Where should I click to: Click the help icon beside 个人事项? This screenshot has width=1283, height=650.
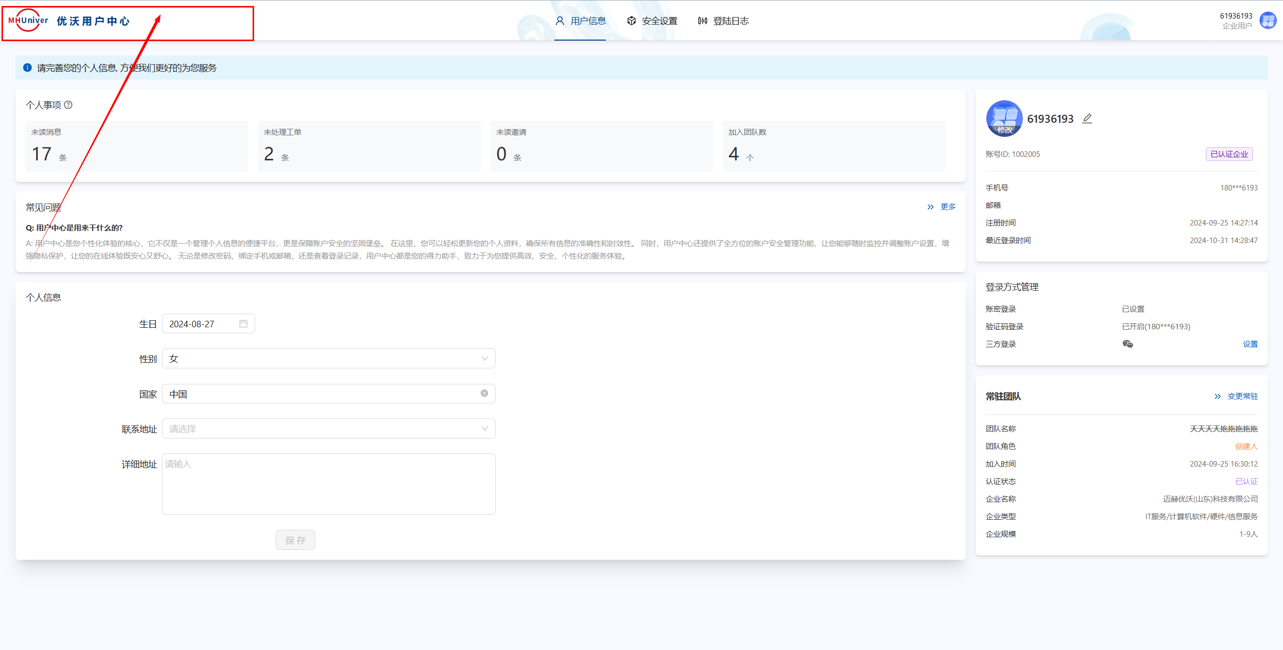[x=69, y=105]
